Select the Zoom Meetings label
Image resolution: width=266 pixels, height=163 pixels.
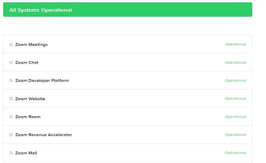pyautogui.click(x=31, y=44)
